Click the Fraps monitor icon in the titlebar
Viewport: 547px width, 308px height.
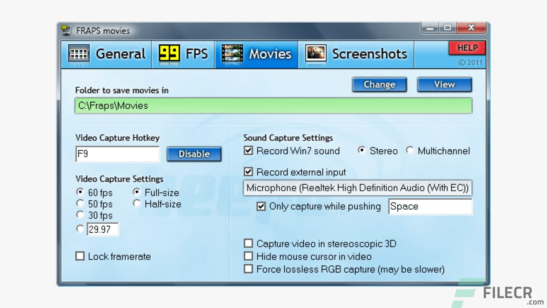tap(66, 29)
